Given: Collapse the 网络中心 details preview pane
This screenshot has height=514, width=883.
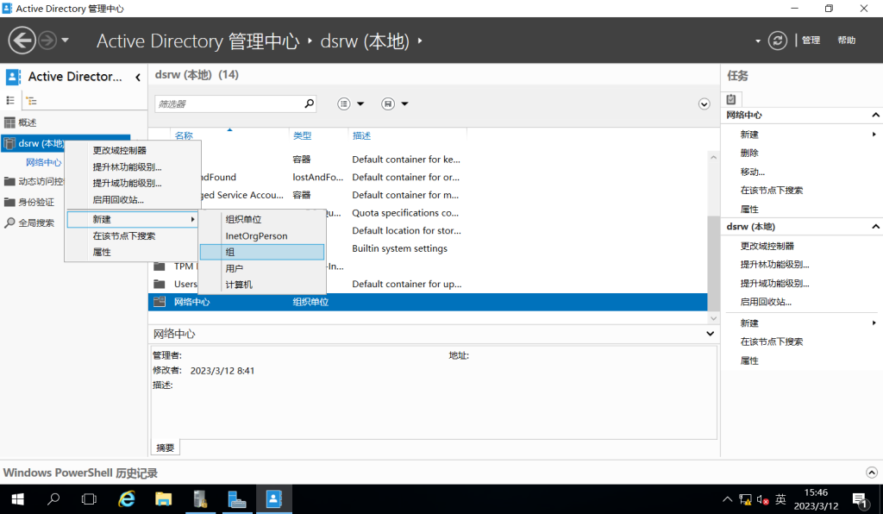Looking at the screenshot, I should click(711, 334).
